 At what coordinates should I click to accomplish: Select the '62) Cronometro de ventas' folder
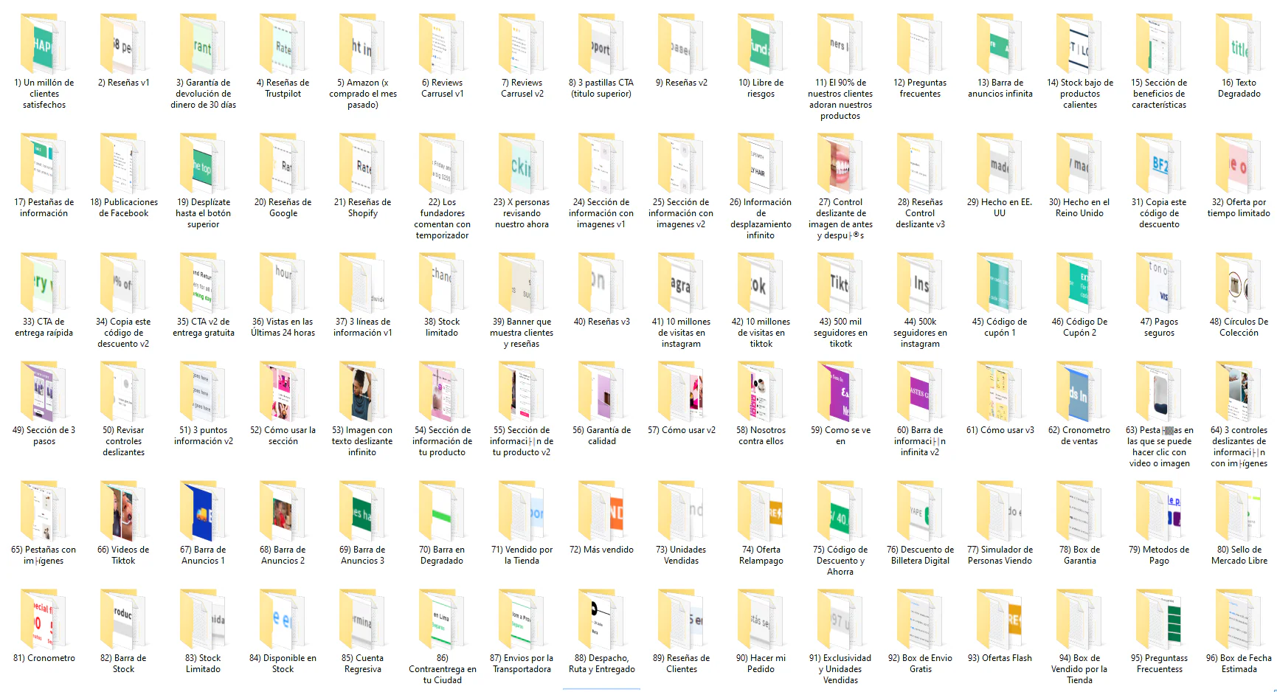tap(1079, 393)
